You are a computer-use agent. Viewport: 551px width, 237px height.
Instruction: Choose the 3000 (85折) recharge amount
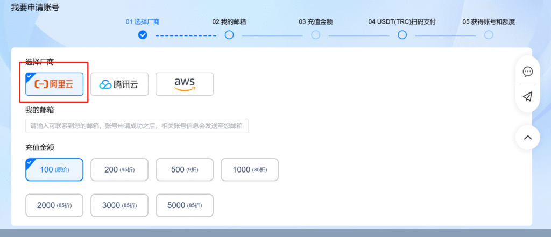tap(119, 205)
